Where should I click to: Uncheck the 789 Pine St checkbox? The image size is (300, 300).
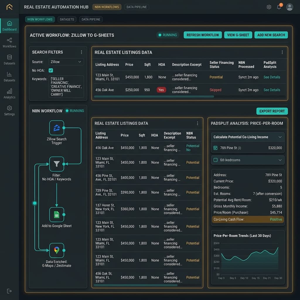(215, 148)
